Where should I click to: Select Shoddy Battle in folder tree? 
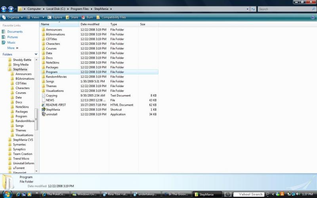tap(22, 60)
